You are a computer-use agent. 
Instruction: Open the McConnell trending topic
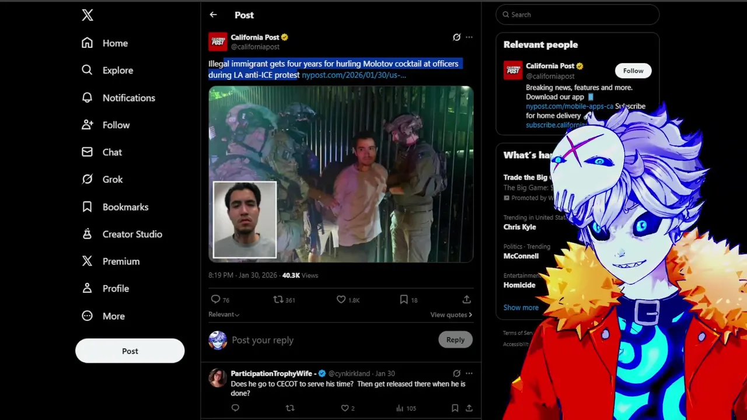[x=521, y=256]
